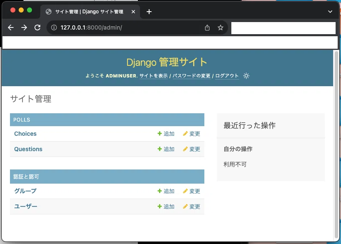Add a new Question via 追加
341x244 pixels.
pyautogui.click(x=166, y=149)
